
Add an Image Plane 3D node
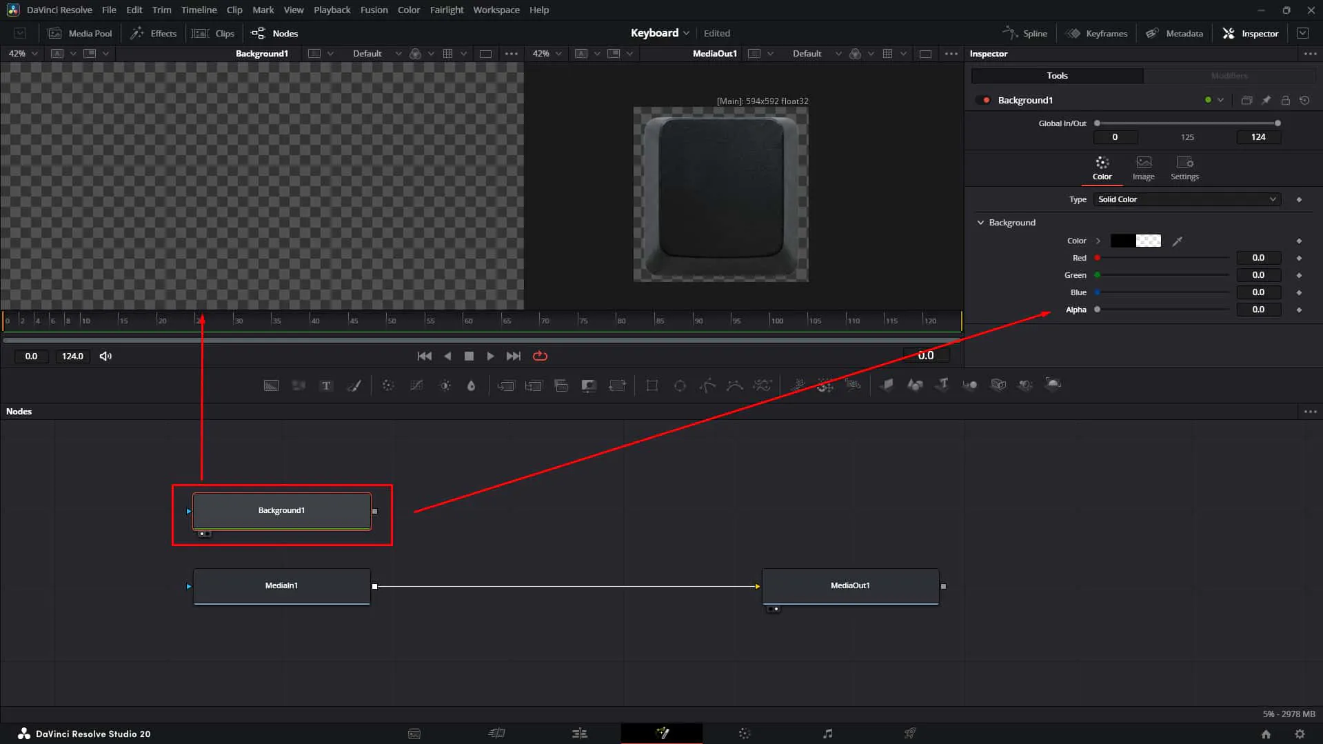[887, 385]
